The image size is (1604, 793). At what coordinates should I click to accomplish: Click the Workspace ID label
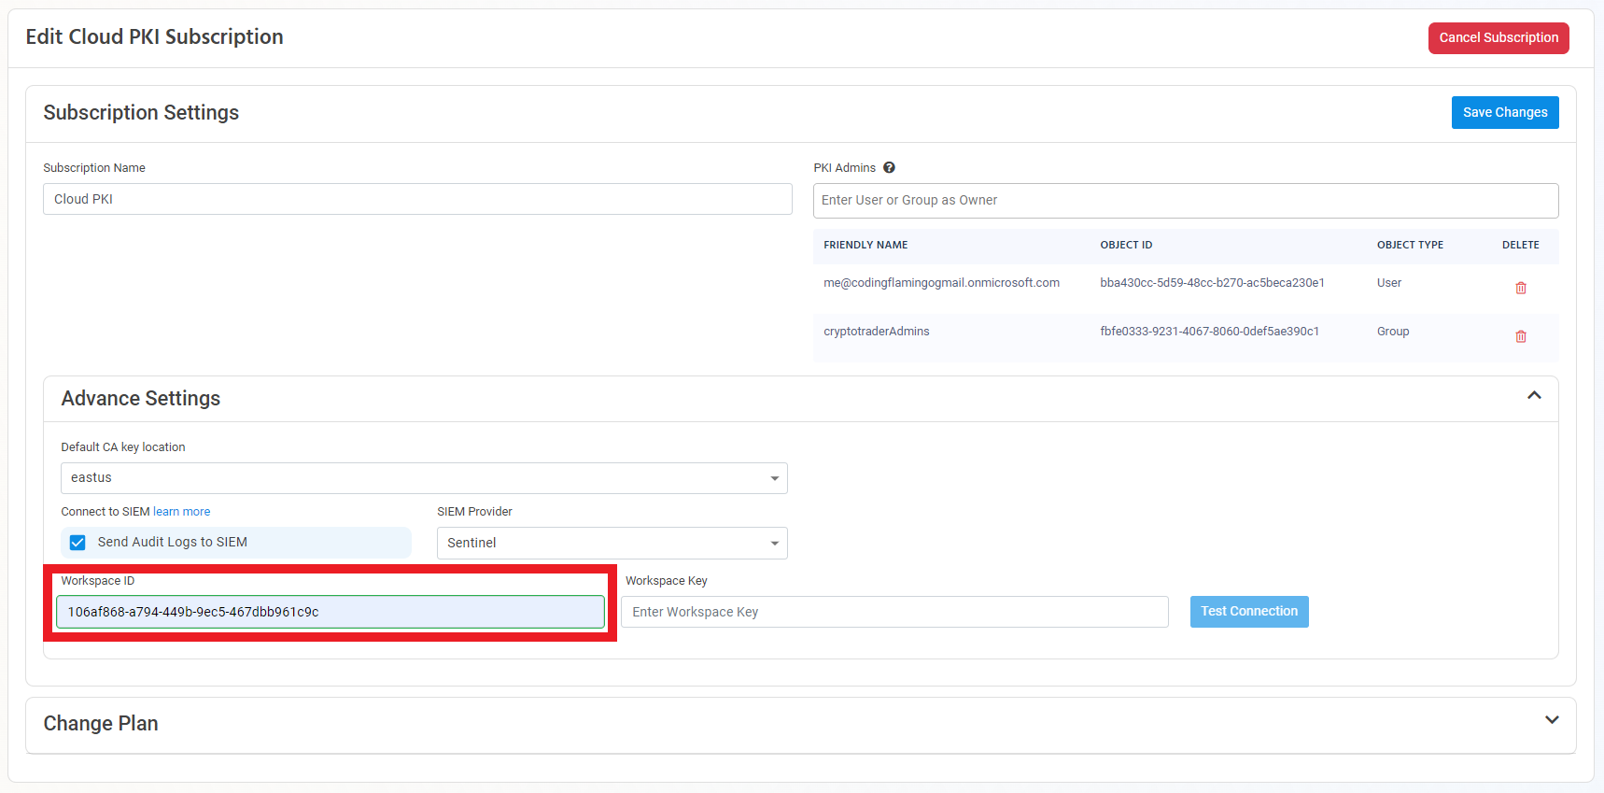[98, 581]
